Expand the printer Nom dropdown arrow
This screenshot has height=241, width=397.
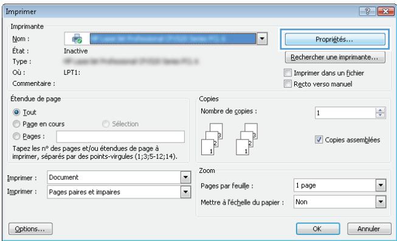[262, 39]
